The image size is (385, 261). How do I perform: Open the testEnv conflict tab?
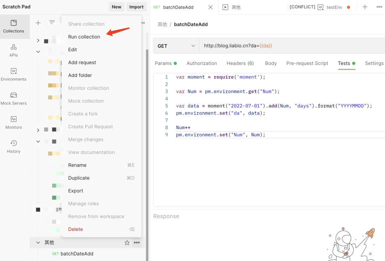(x=320, y=7)
